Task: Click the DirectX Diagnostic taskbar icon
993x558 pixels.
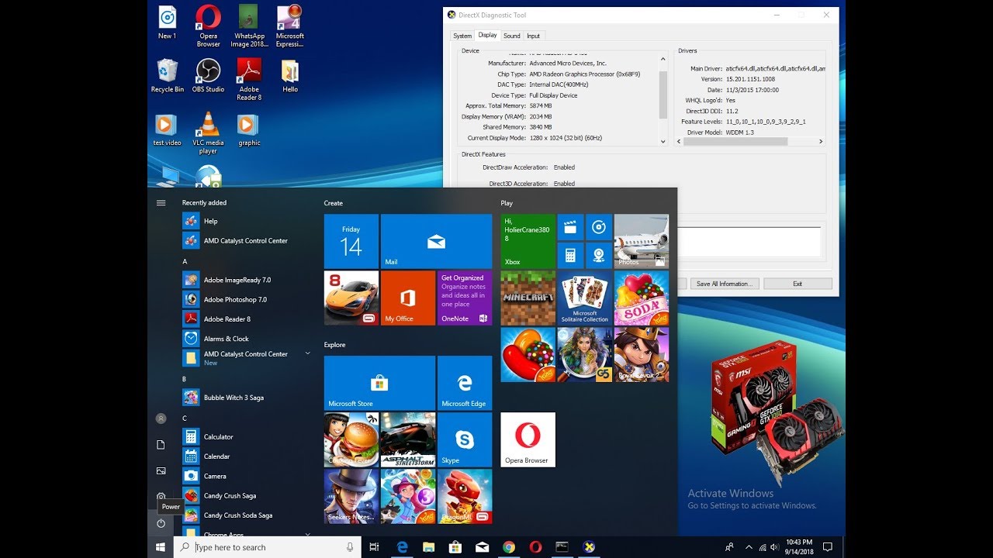Action: click(590, 547)
